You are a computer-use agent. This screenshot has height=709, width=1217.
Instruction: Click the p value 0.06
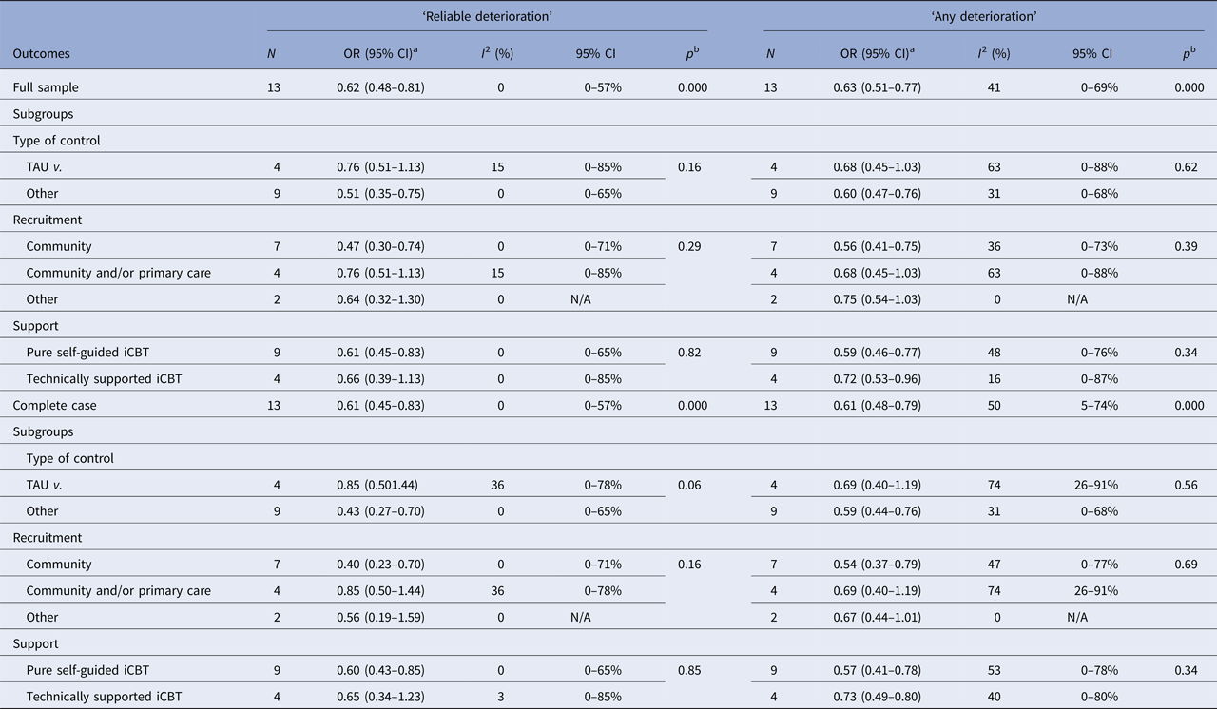click(690, 485)
